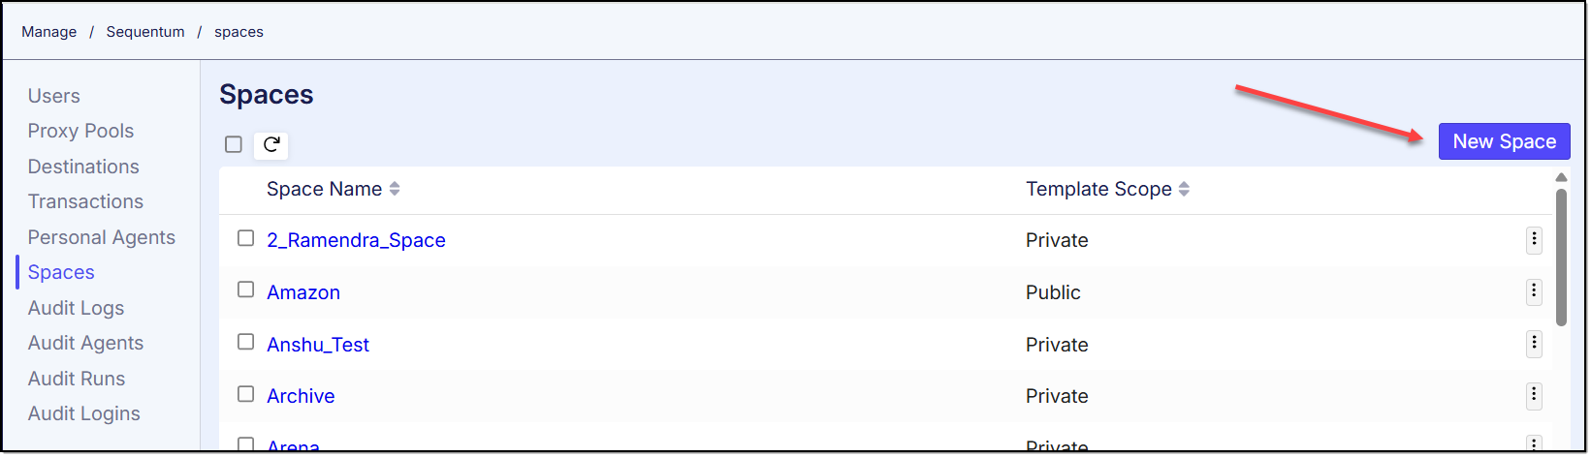Check the 2_Ramendra_Space row checkbox

pyautogui.click(x=246, y=238)
